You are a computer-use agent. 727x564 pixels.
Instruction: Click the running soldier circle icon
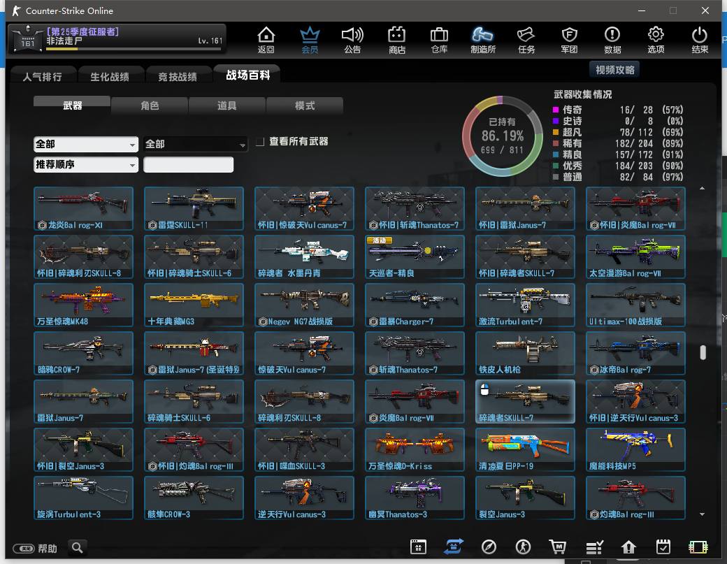click(x=523, y=547)
